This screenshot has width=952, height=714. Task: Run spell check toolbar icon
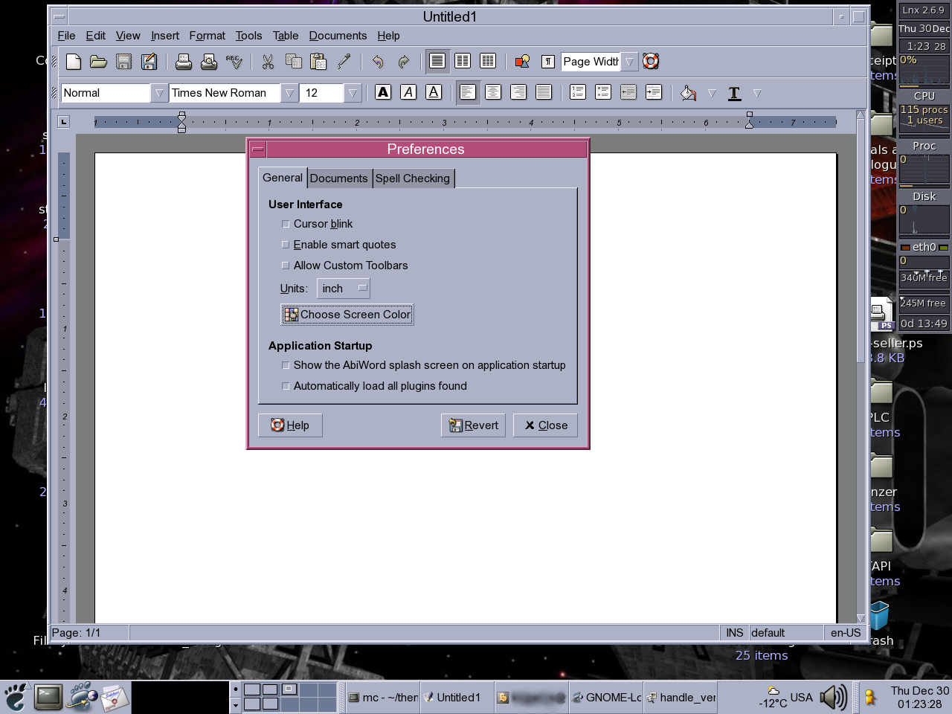point(234,62)
